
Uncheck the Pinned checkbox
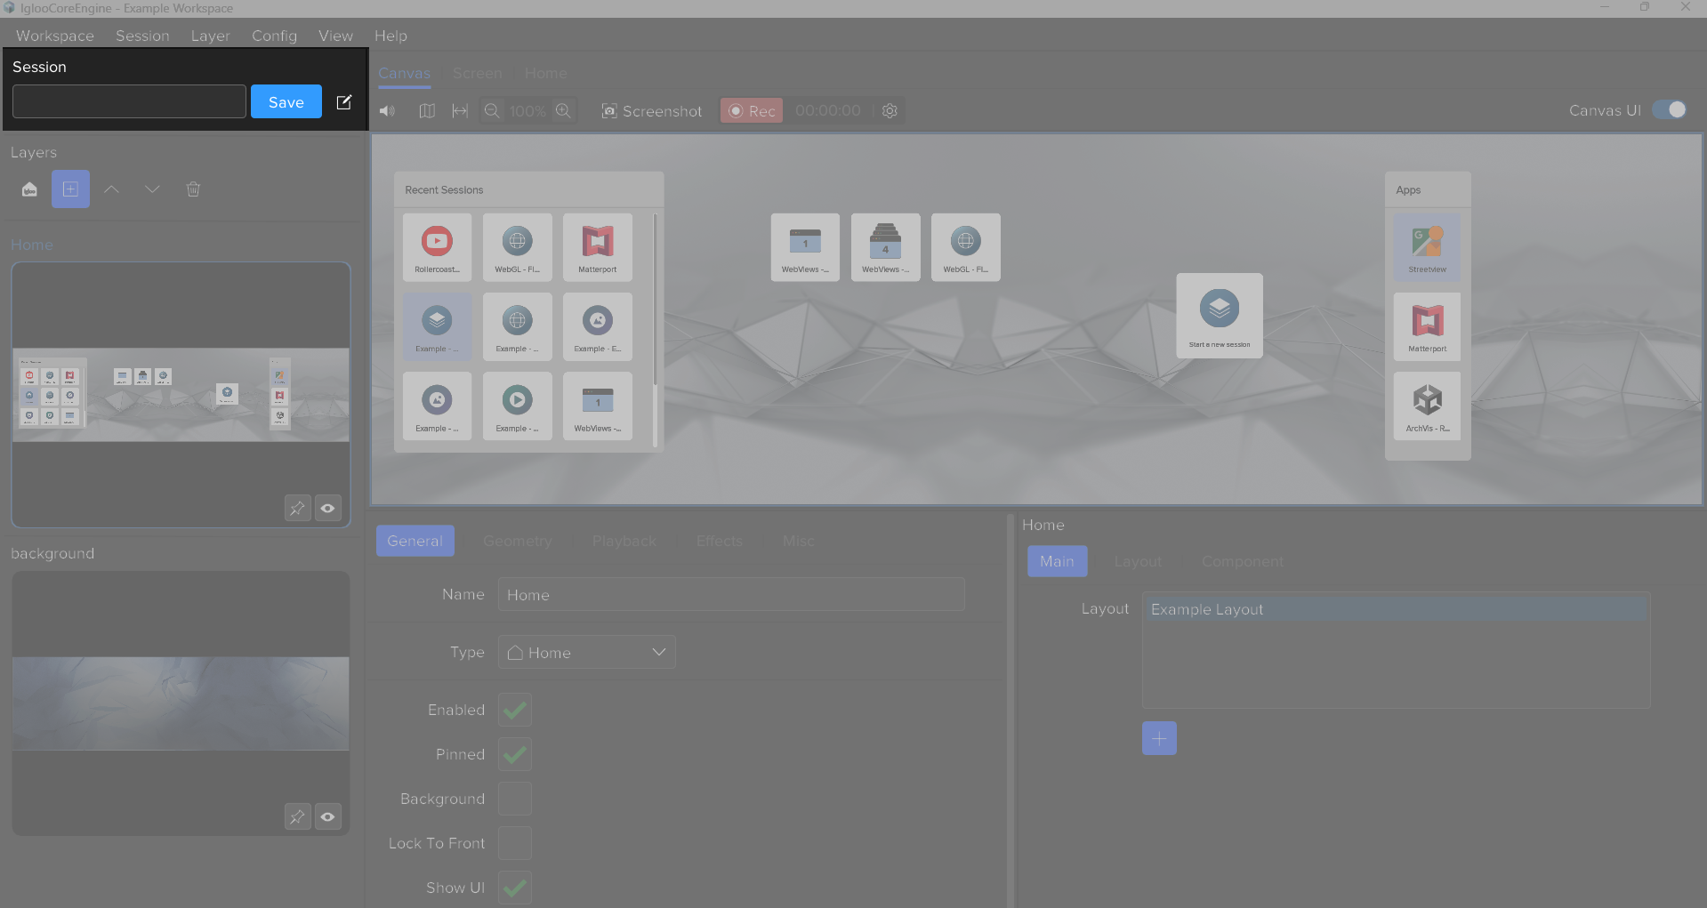514,753
